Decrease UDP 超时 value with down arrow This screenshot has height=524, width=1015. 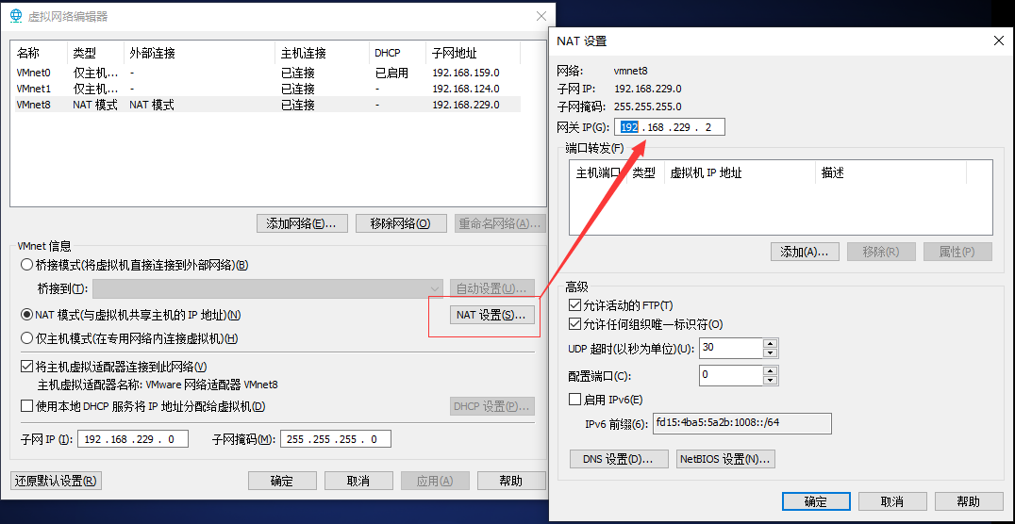point(771,353)
